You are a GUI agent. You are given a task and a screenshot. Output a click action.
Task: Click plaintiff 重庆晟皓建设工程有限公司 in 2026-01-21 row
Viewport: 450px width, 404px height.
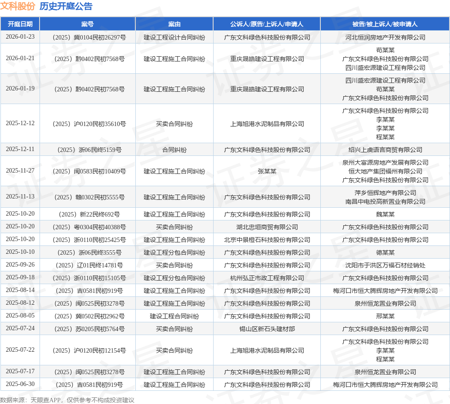click(x=267, y=59)
